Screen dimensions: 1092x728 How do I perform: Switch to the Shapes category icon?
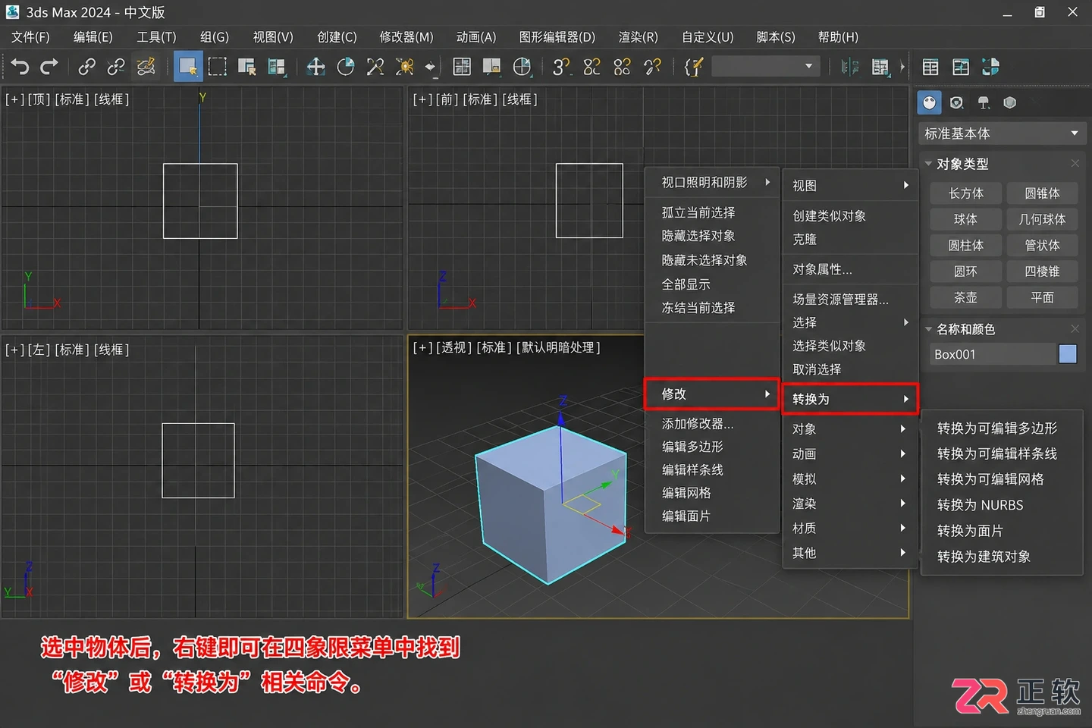point(957,102)
